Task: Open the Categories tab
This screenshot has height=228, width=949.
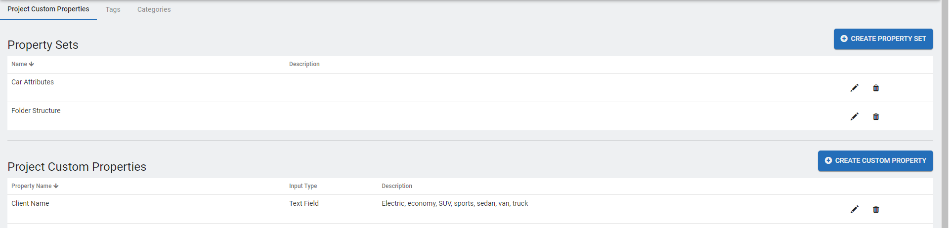Action: [x=154, y=9]
